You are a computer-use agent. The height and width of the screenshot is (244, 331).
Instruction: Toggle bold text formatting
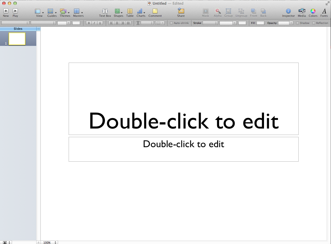click(89, 23)
